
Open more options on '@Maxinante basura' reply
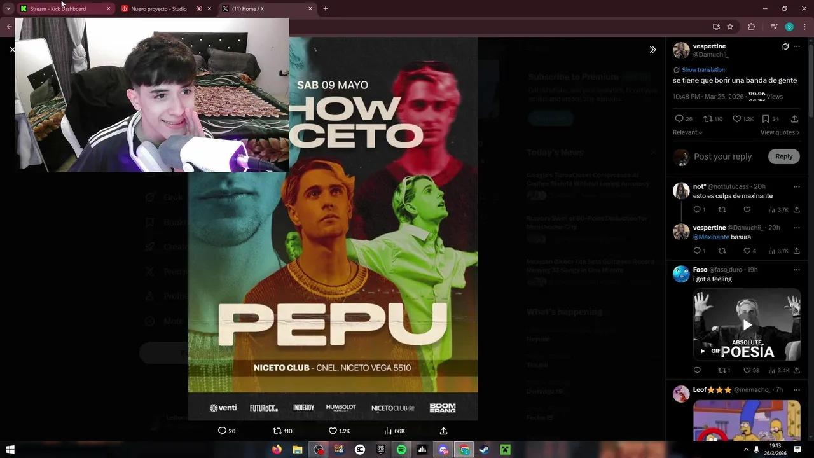click(x=797, y=228)
